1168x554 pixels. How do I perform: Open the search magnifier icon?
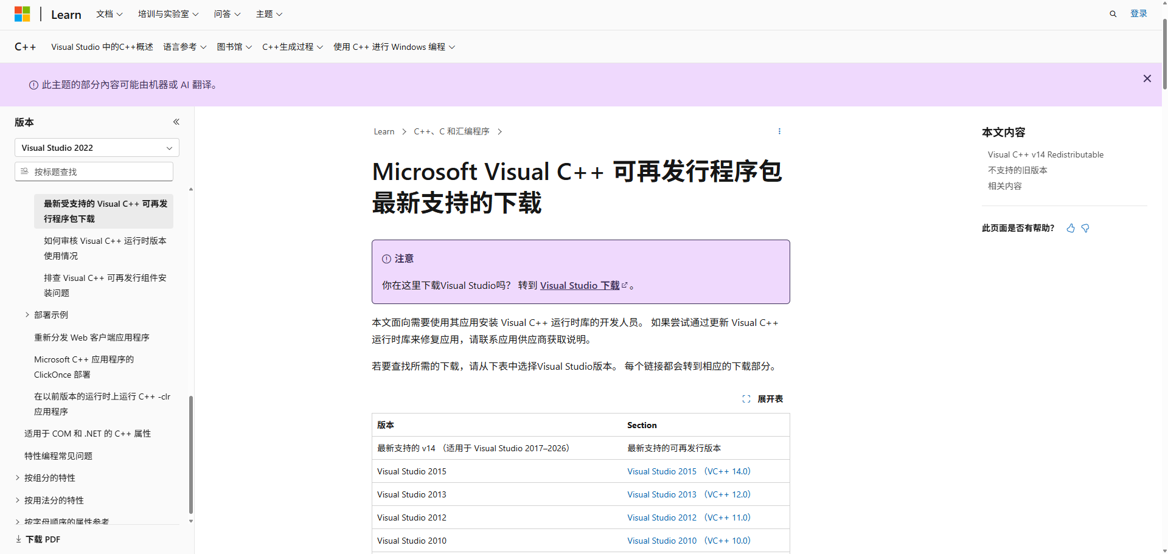coord(1113,14)
